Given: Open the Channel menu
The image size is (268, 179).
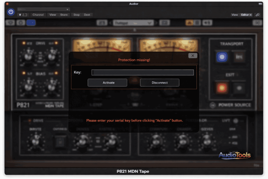Looking at the screenshot, I should 38,15.
